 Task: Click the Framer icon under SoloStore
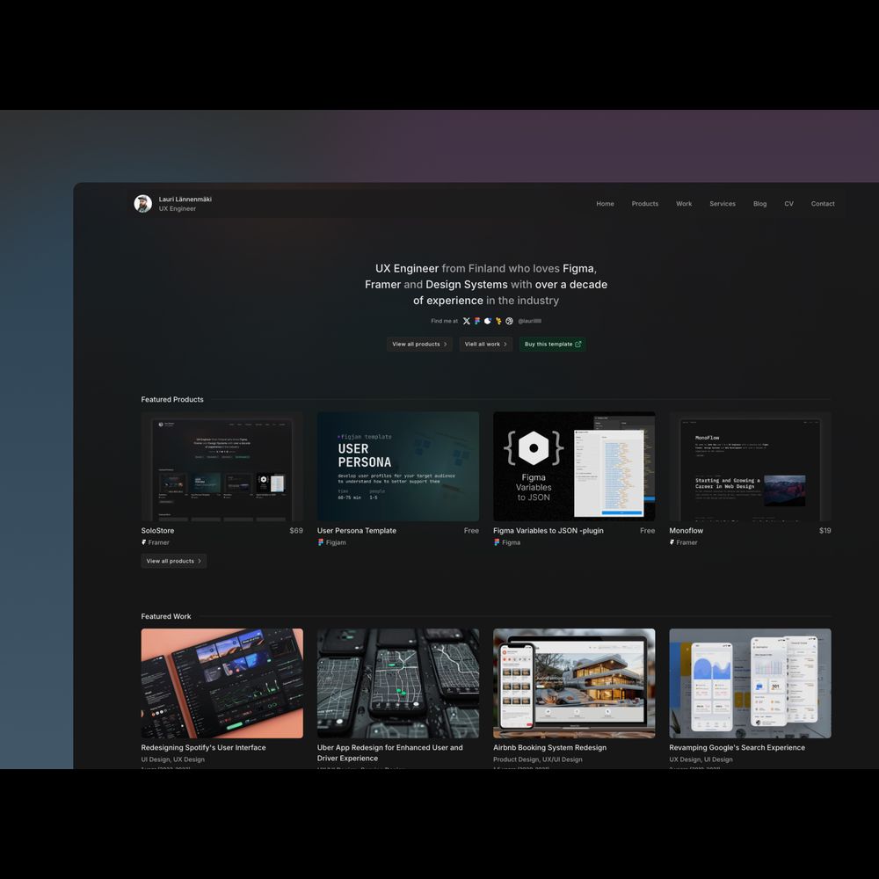[144, 542]
